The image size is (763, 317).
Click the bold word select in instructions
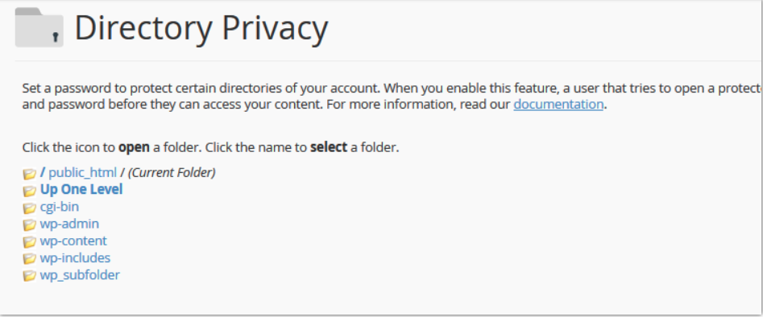pos(329,147)
